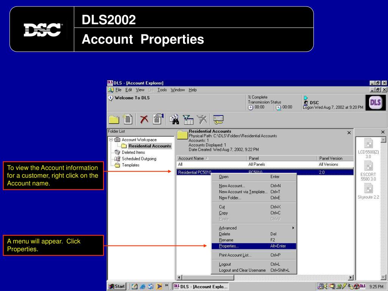Click the Windows Start button
Screen dimensions: 388x291
117,286
